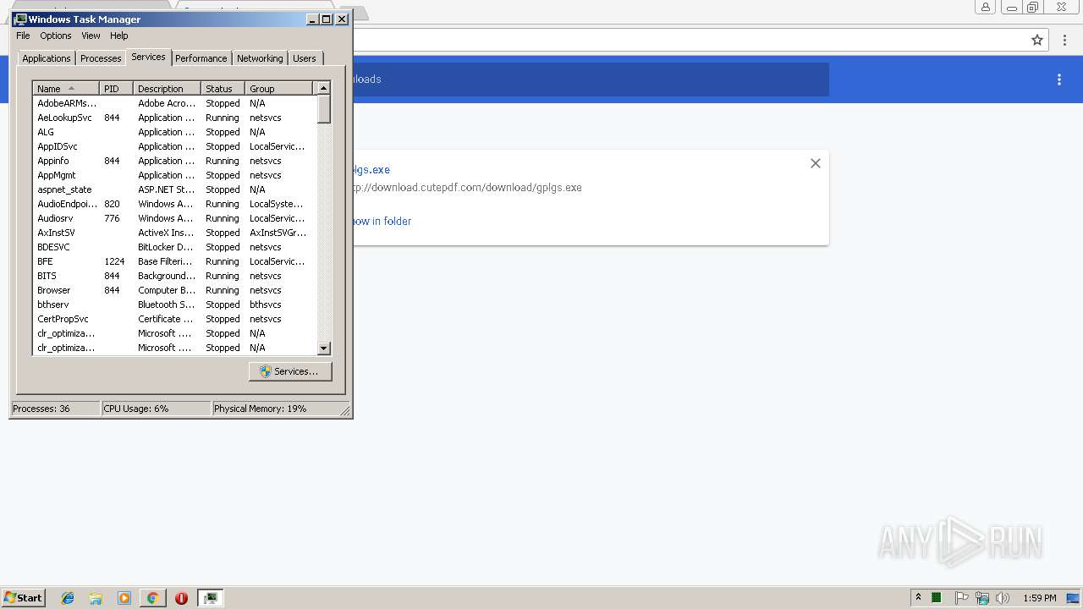Select the aspnet_state service row

pos(174,189)
